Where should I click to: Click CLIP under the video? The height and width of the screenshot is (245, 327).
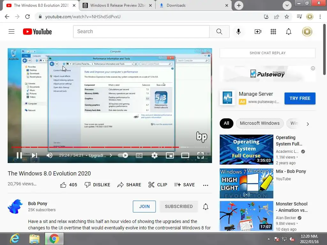coord(158,185)
